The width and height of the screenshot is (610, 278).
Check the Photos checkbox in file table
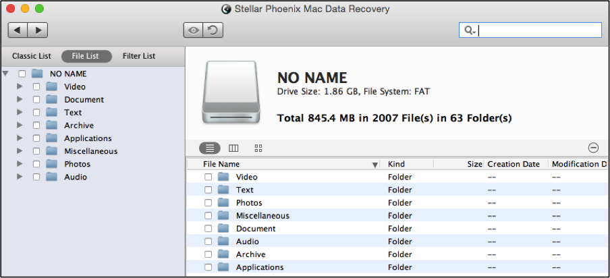(208, 203)
